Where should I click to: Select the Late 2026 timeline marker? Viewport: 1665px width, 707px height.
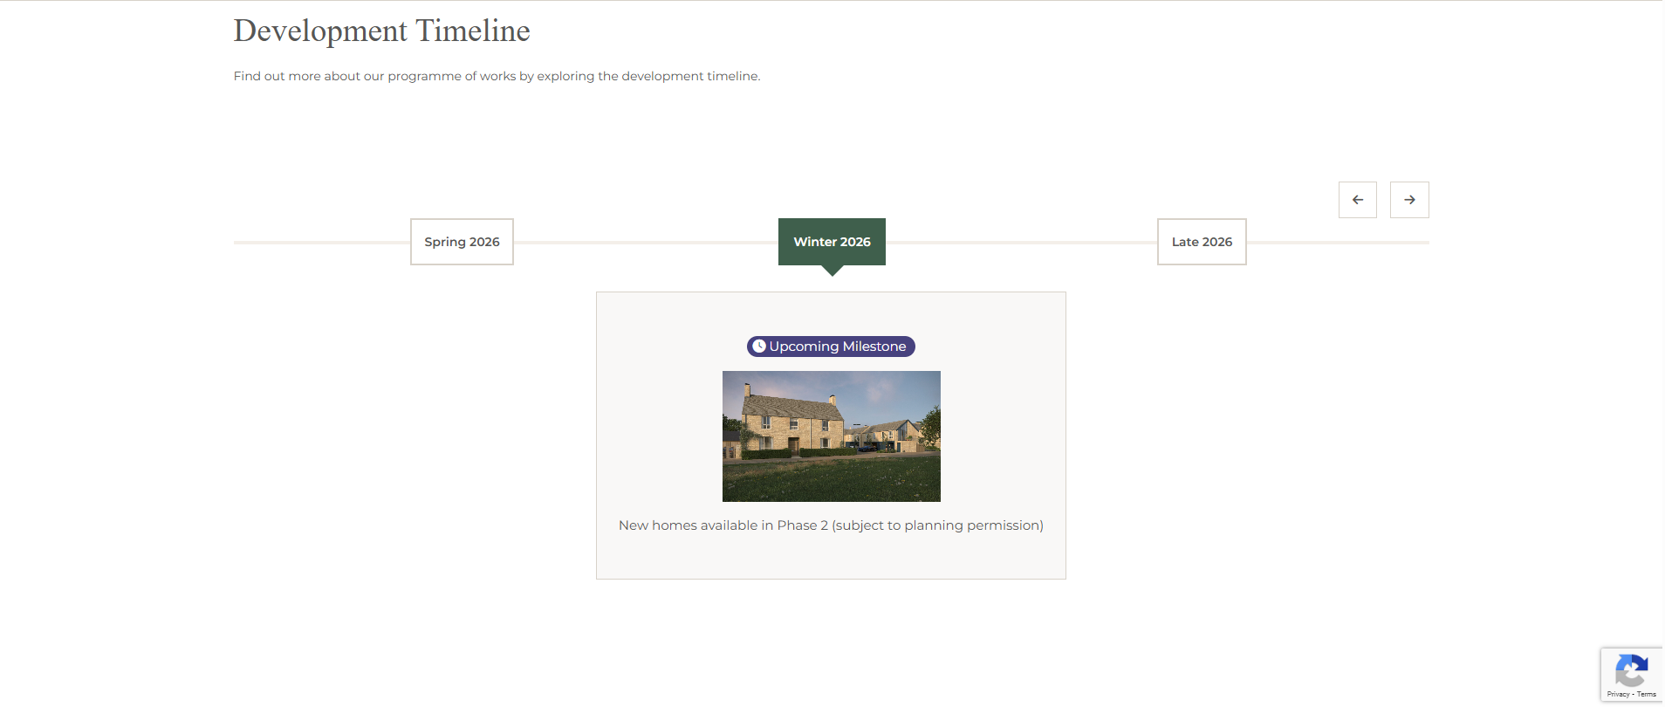coord(1202,242)
